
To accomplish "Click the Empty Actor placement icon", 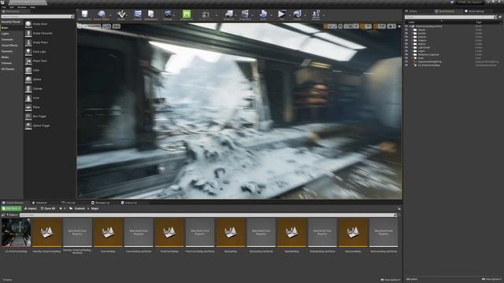I will (x=28, y=24).
